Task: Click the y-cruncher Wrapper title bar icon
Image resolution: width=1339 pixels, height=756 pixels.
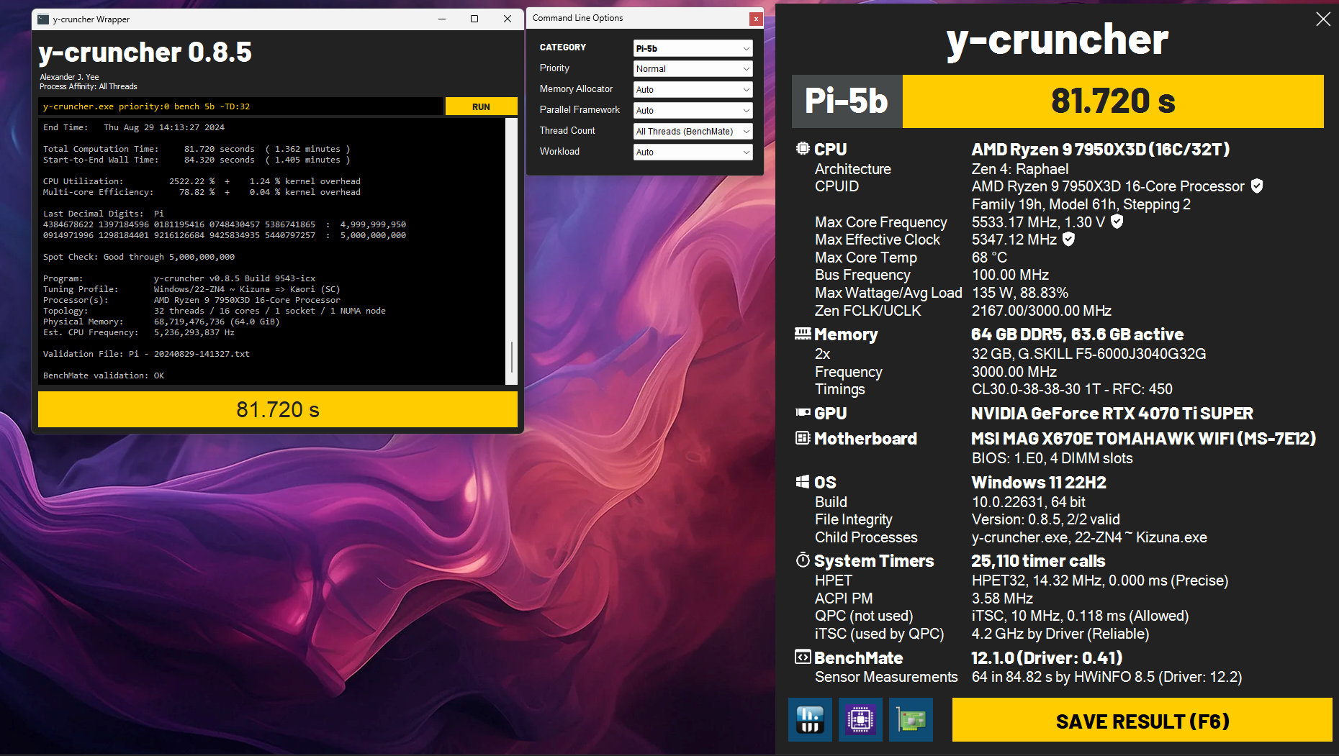Action: [43, 19]
